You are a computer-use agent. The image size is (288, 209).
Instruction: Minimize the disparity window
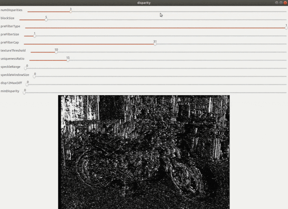point(277,3)
